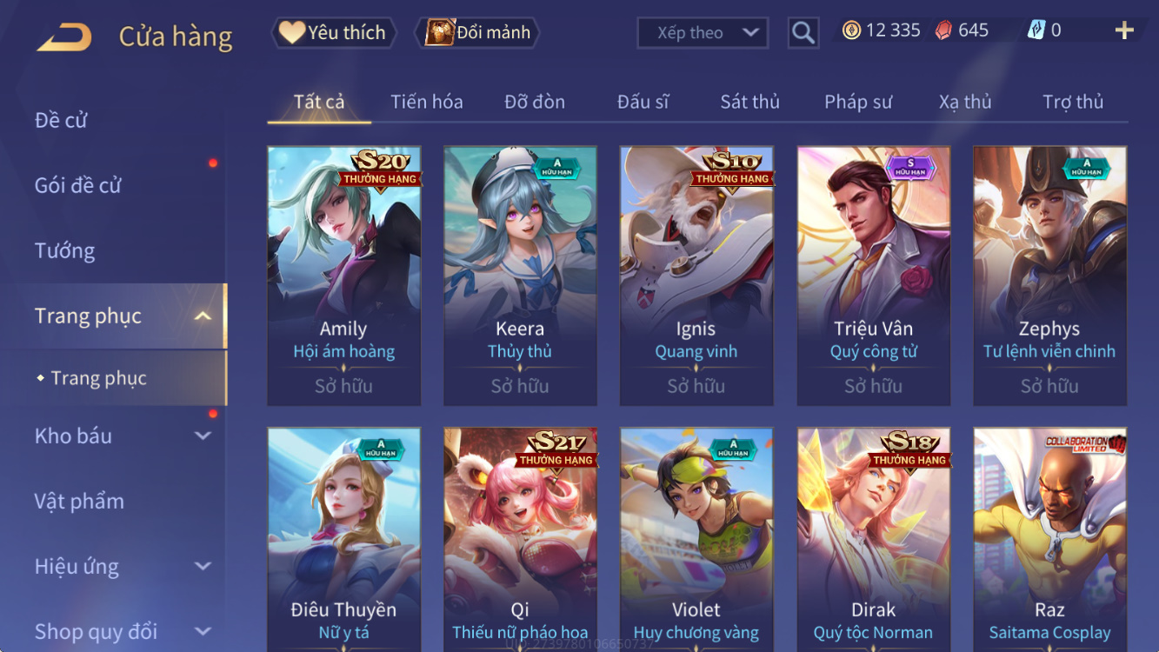Expand the Hiệu ứng sidebar section
The width and height of the screenshot is (1159, 652).
point(203,566)
